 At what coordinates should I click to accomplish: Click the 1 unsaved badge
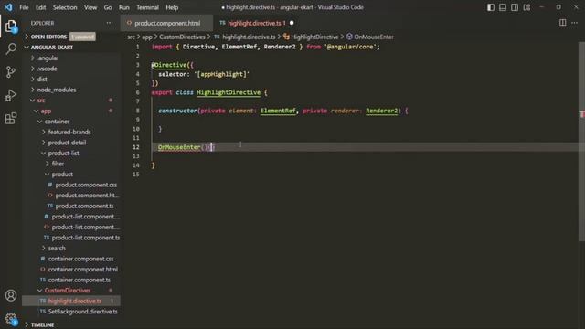click(x=82, y=37)
